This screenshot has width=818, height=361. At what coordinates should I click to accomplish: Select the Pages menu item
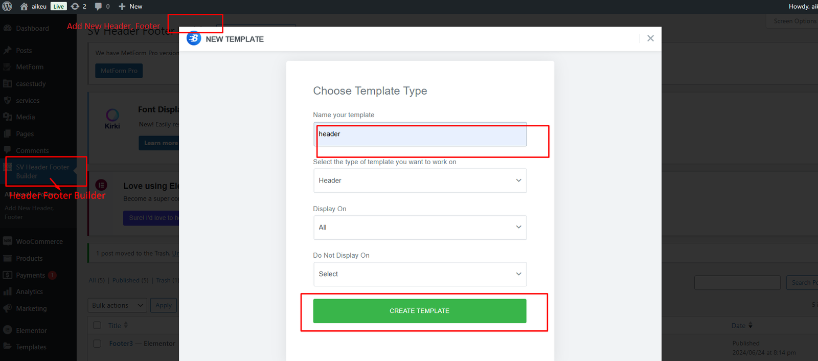(x=25, y=134)
